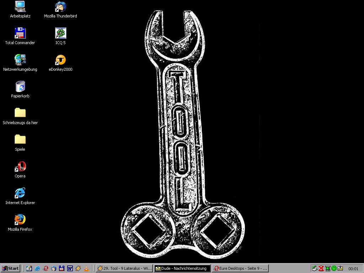Launch Opera from the quick launch bar

click(45, 268)
